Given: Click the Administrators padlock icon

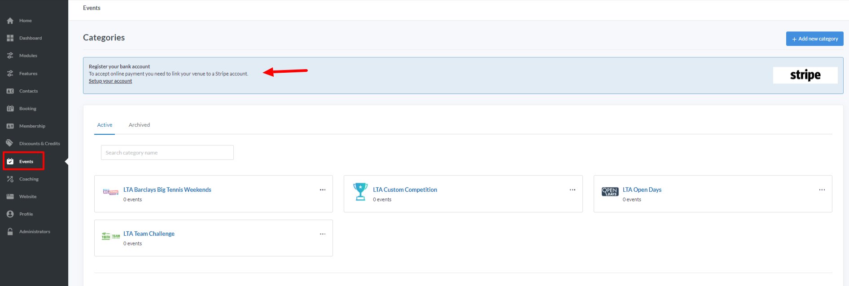Looking at the screenshot, I should [x=10, y=232].
